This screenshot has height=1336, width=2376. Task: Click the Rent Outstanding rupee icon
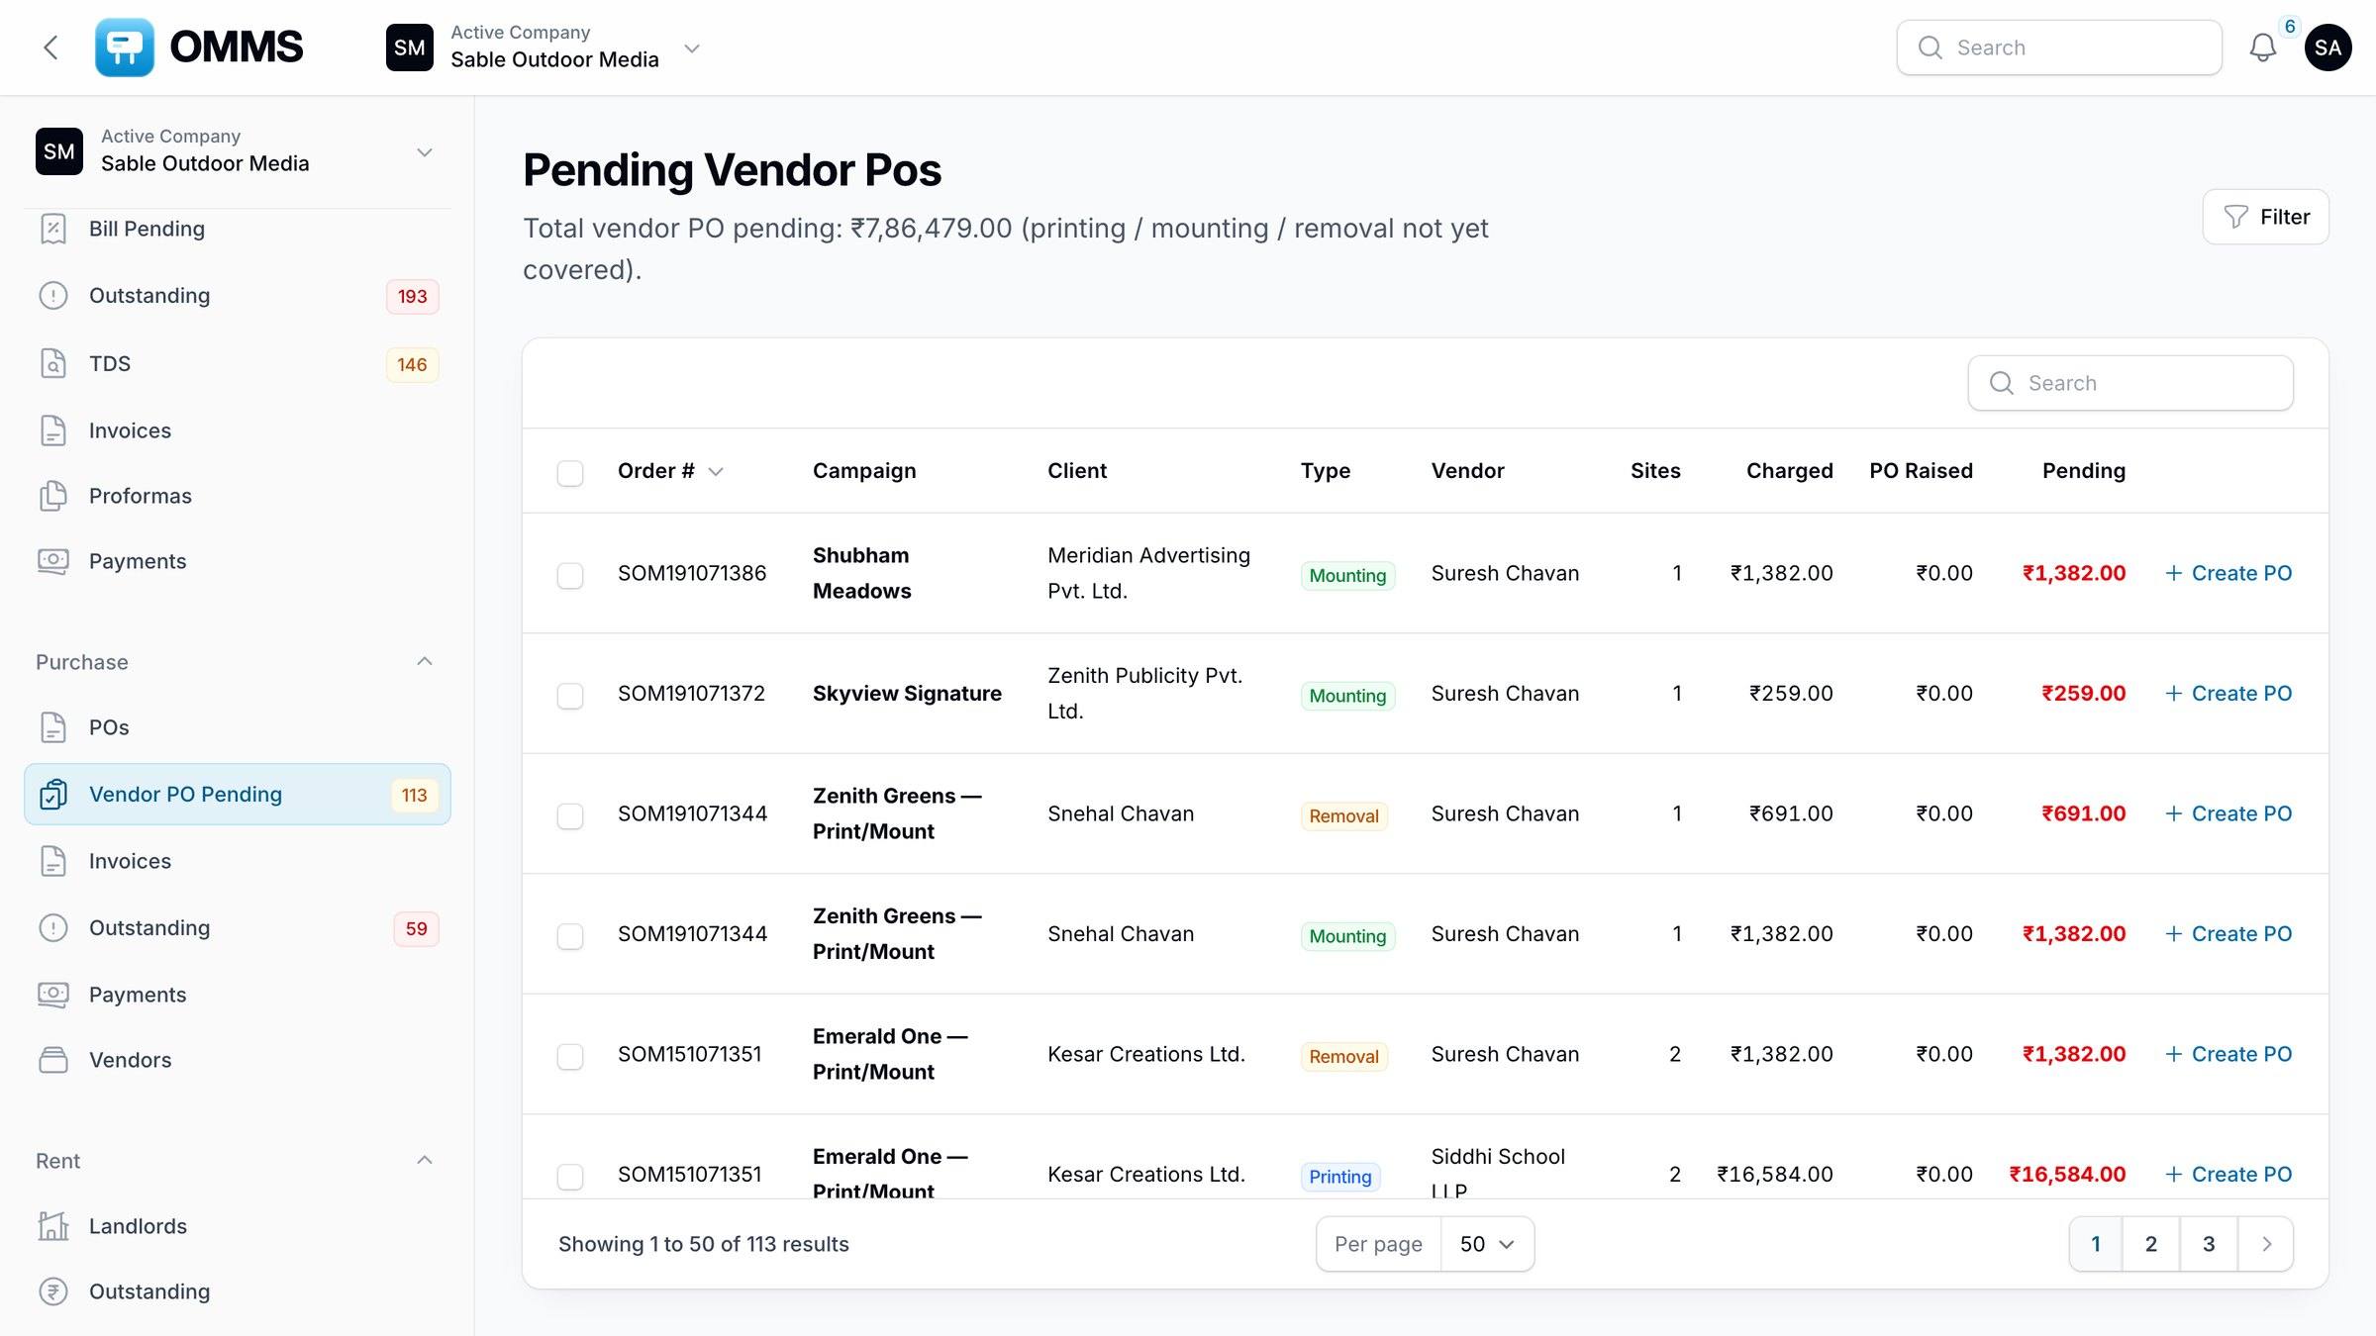tap(53, 1291)
